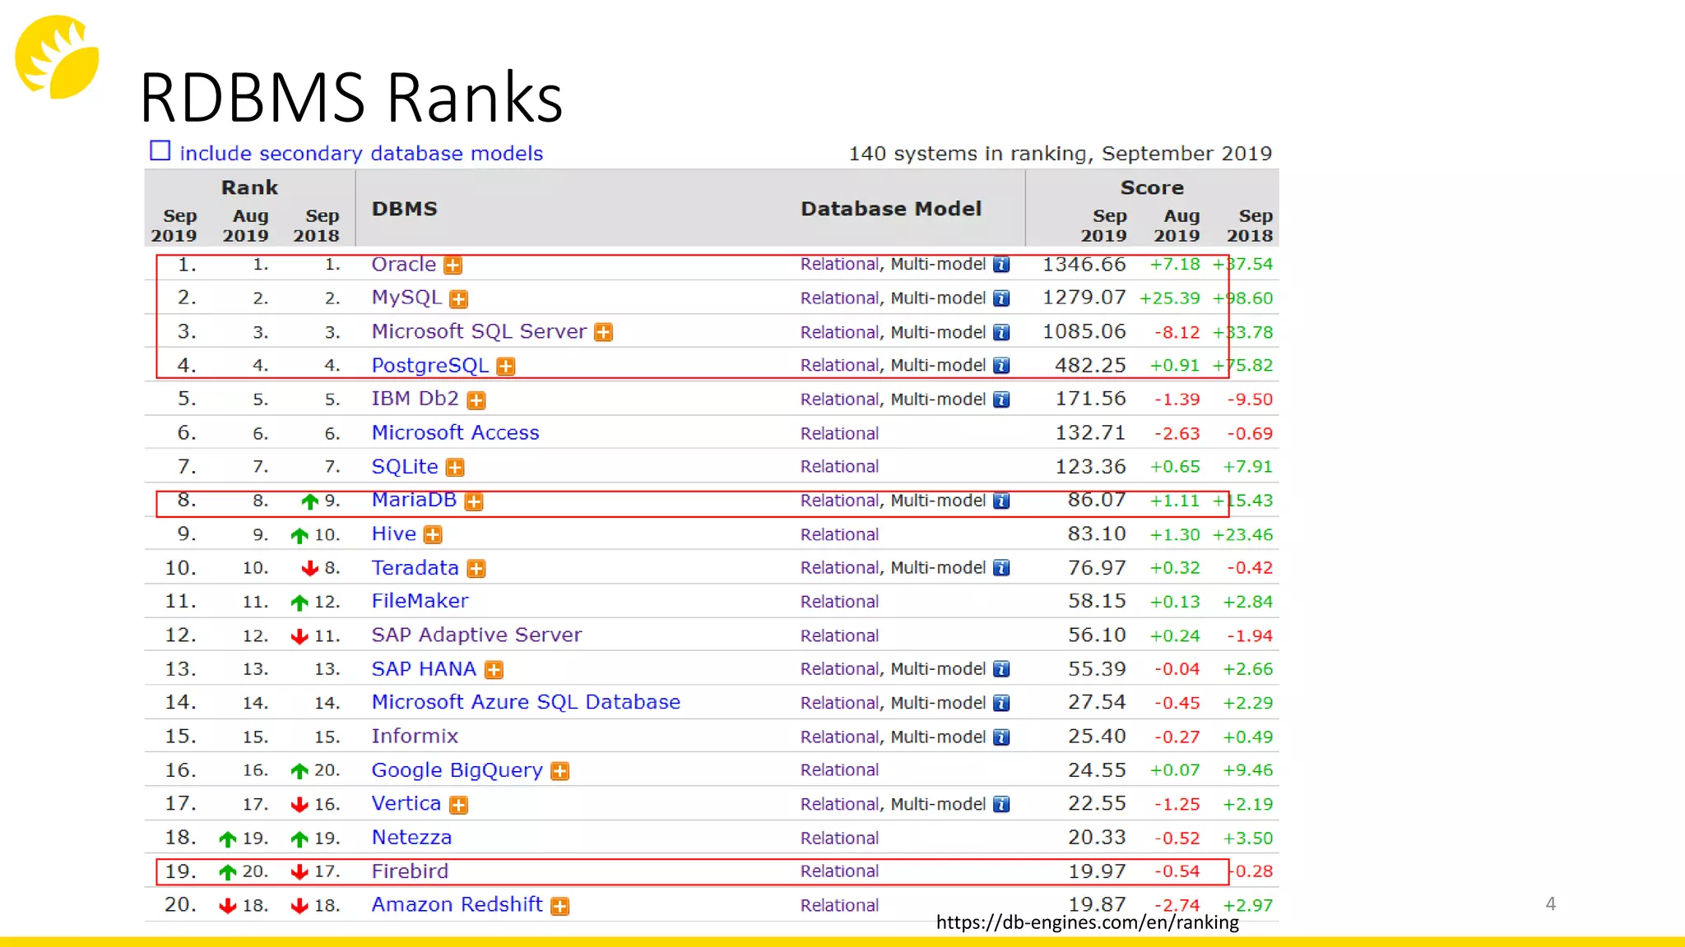Open the IBM Db2 link

415,399
